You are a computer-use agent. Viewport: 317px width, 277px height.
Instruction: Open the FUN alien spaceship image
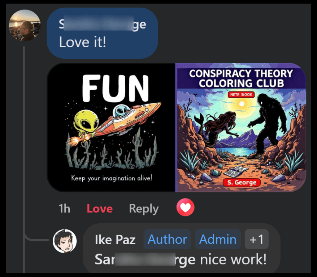(111, 127)
